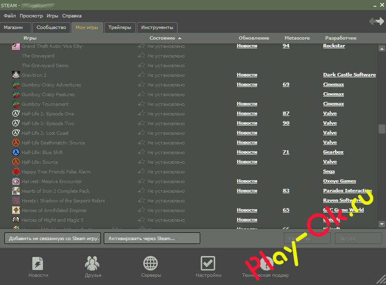Click the Активировать через Steam button
Image resolution: width=386 pixels, height=285 pixels.
point(152,239)
